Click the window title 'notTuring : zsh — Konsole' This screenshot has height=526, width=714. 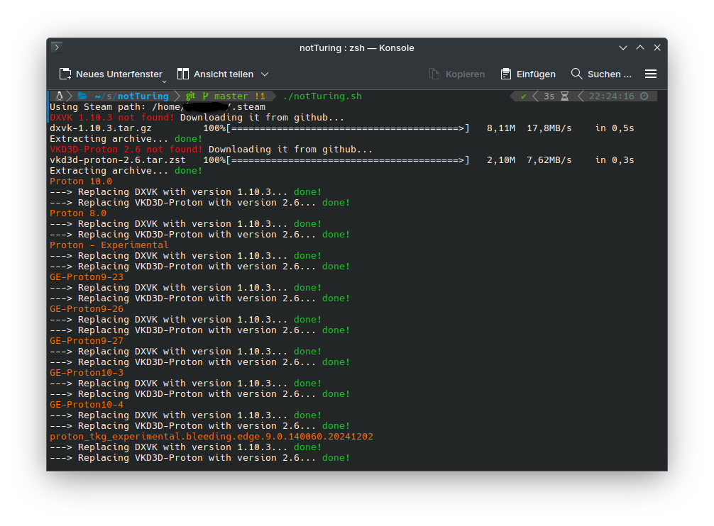(x=356, y=47)
